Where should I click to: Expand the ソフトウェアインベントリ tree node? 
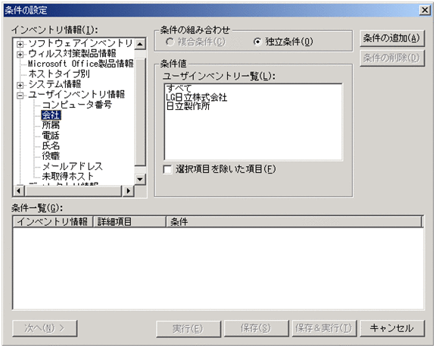click(x=20, y=44)
